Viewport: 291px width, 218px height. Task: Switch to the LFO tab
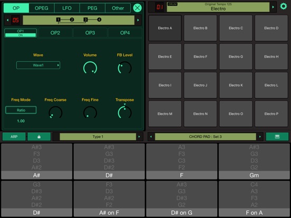click(67, 8)
